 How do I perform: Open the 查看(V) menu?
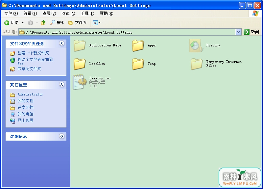[x=49, y=13]
